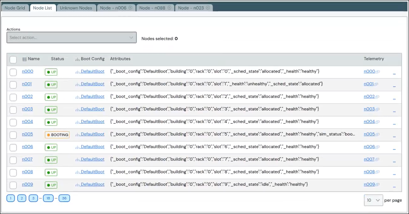Switch to the Node Grid tab

pyautogui.click(x=15, y=8)
